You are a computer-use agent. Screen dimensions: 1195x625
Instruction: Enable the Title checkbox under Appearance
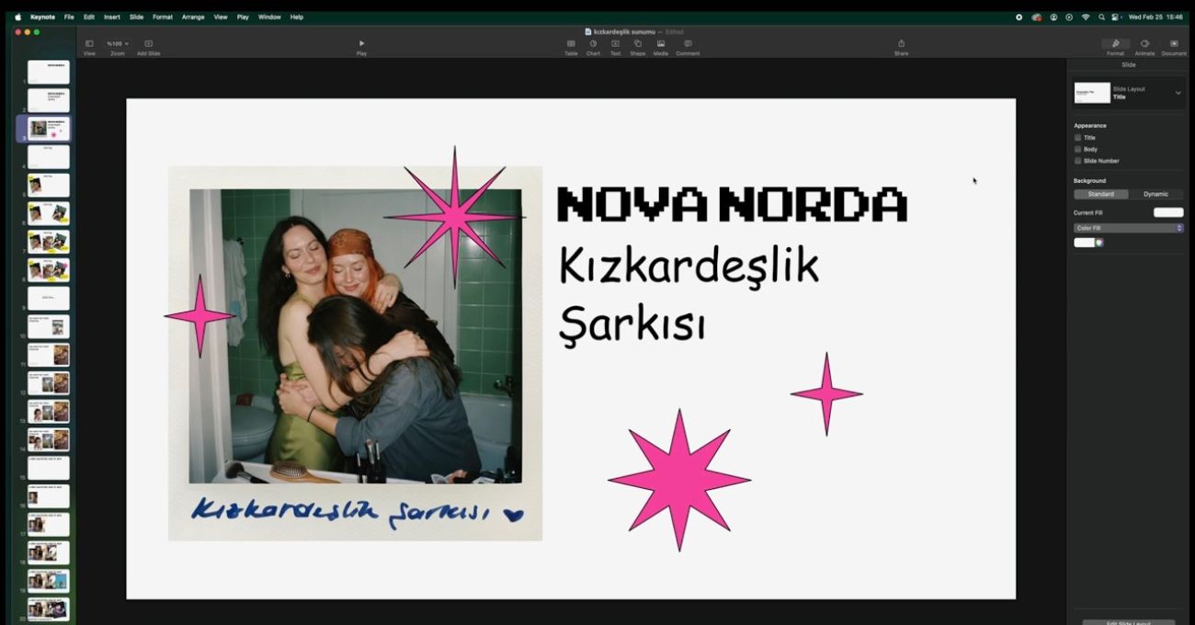(x=1077, y=137)
